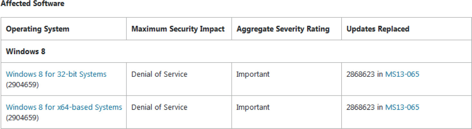
Task: Click the Maximum Security Impact column header
Action: pos(178,29)
